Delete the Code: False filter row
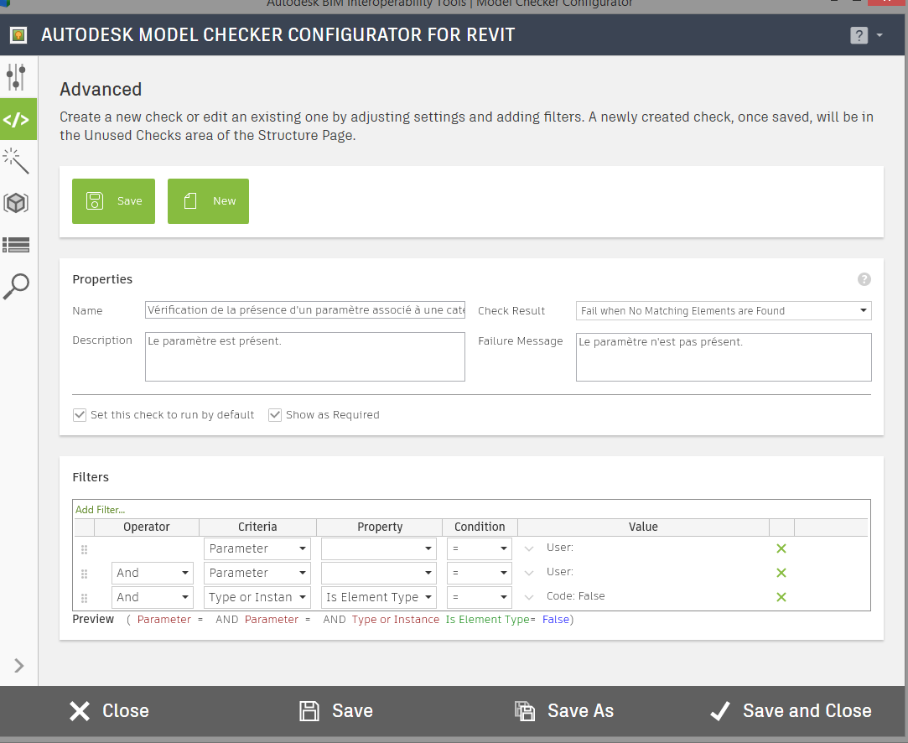Viewport: 908px width, 743px height. click(781, 596)
